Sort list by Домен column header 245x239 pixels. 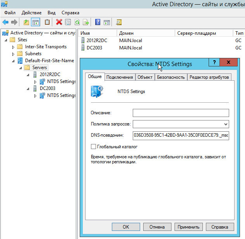pos(146,33)
